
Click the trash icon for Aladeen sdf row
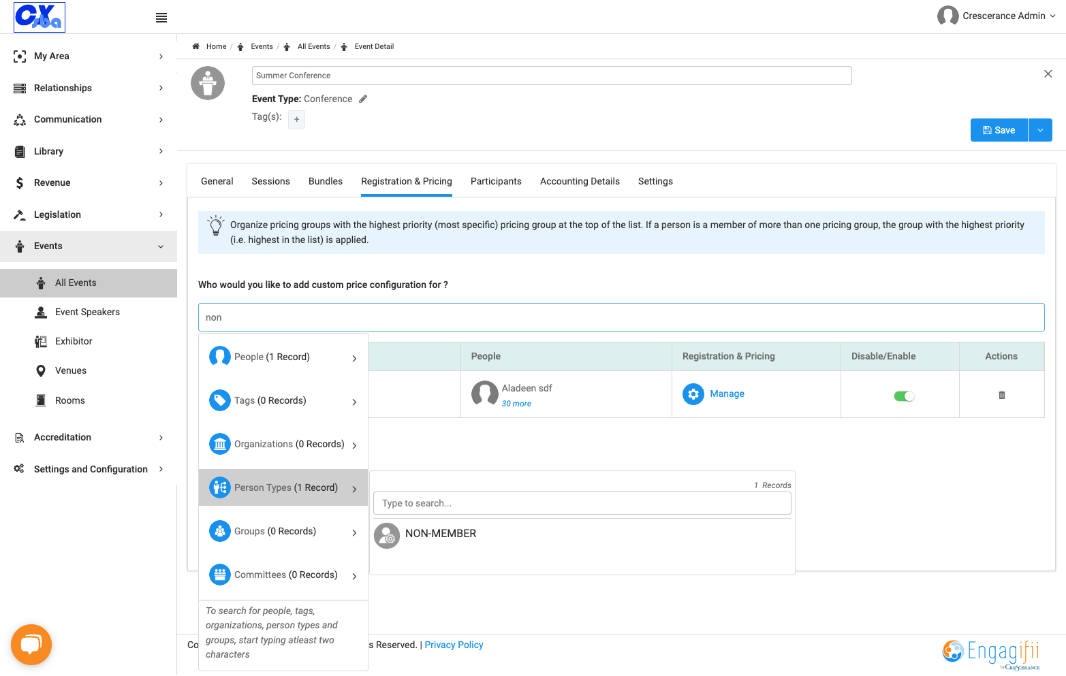[x=1001, y=395]
